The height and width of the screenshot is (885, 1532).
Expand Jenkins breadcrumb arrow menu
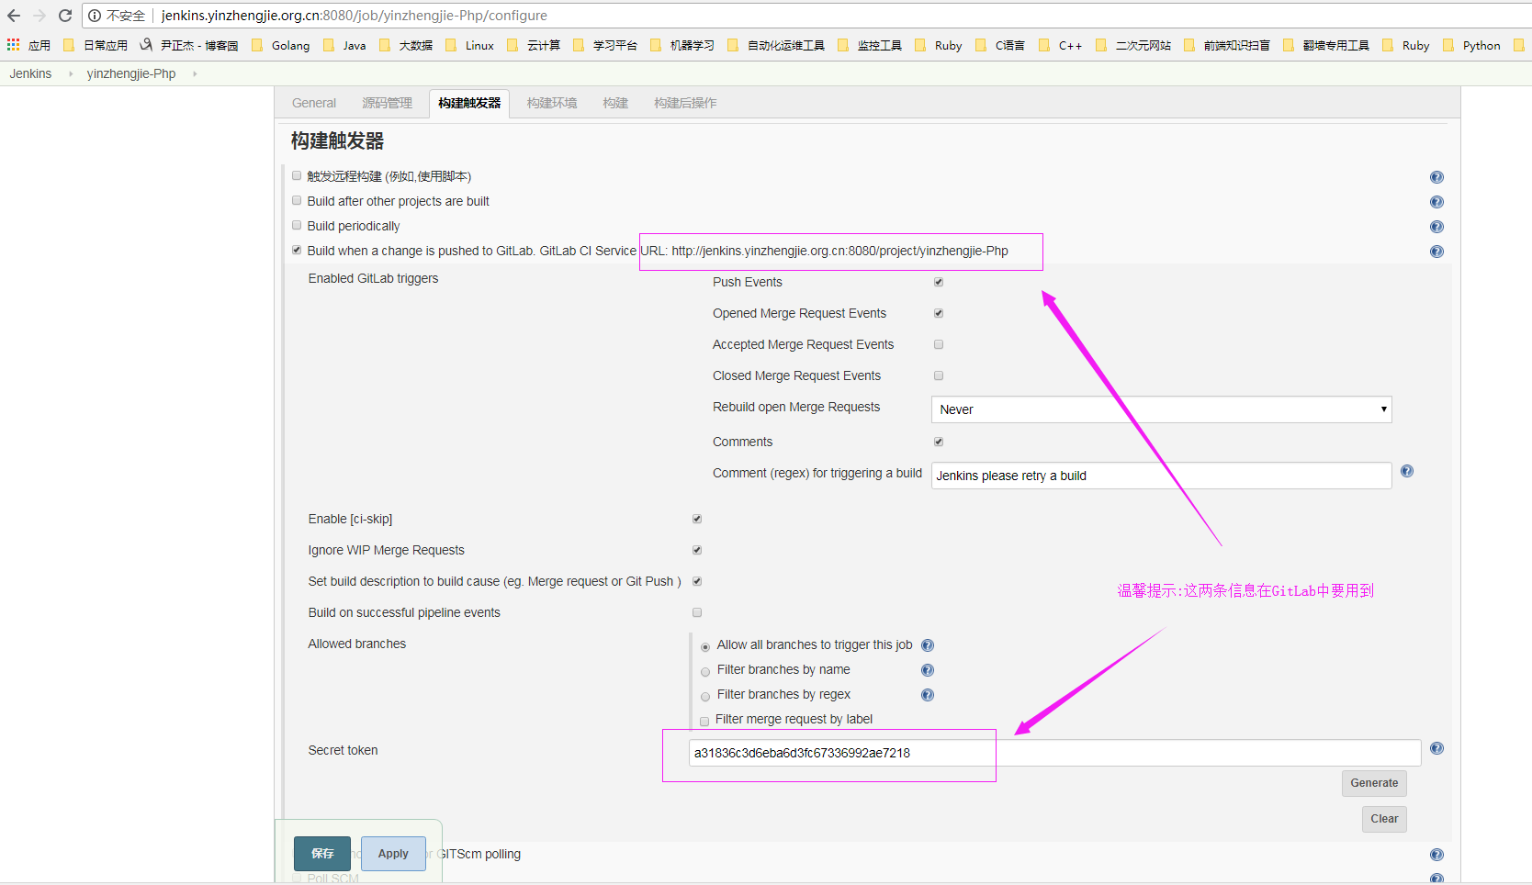click(x=71, y=73)
